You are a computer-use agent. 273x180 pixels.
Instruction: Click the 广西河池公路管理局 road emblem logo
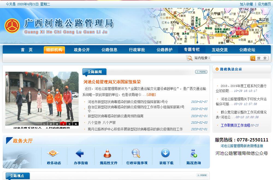pos(12,26)
